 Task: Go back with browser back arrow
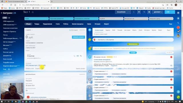pos(3,5)
